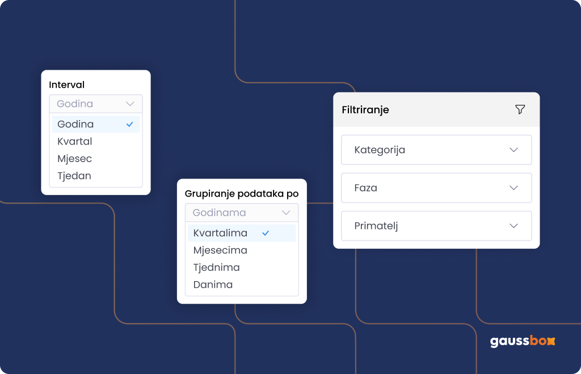This screenshot has height=374, width=581.
Task: Click the chevron in Interval dropdown
Action: tap(130, 104)
